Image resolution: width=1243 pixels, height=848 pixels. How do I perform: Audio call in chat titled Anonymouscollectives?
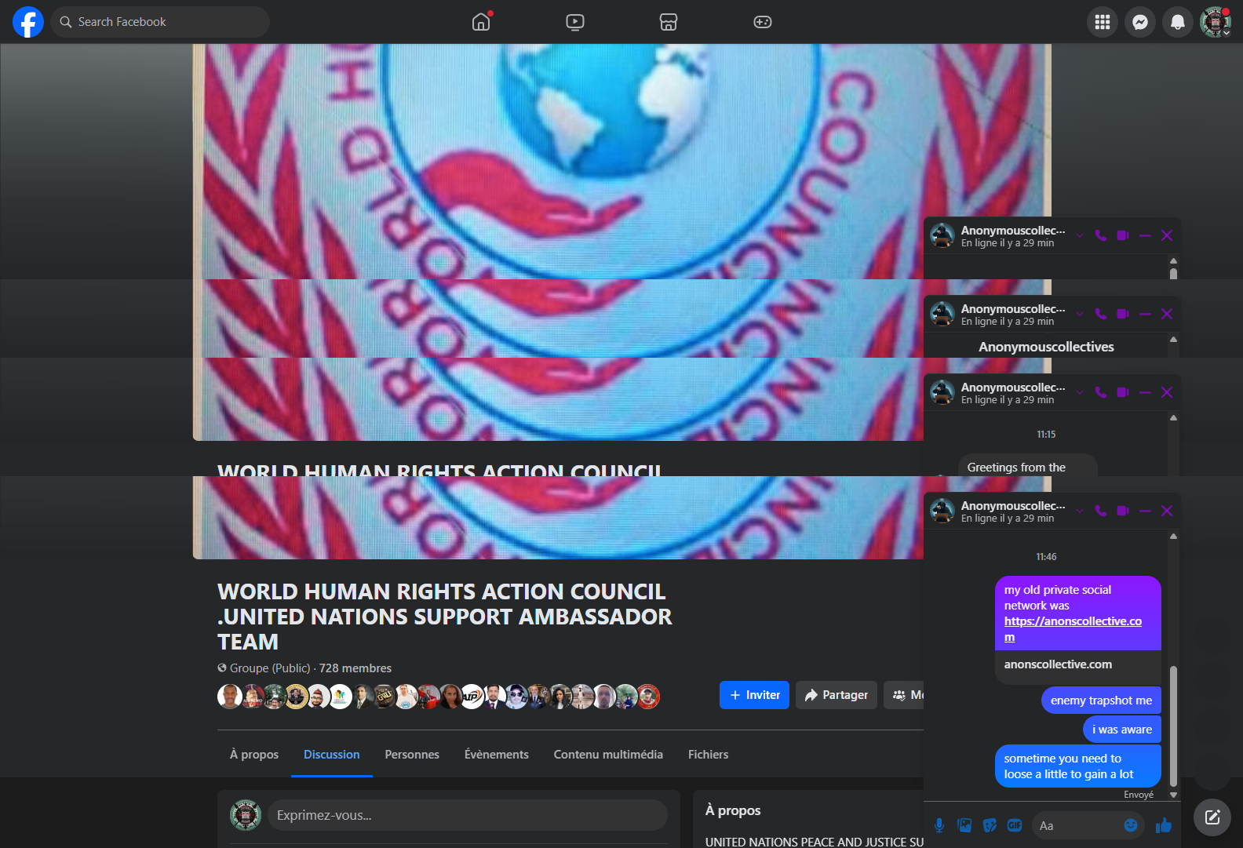pos(1101,314)
